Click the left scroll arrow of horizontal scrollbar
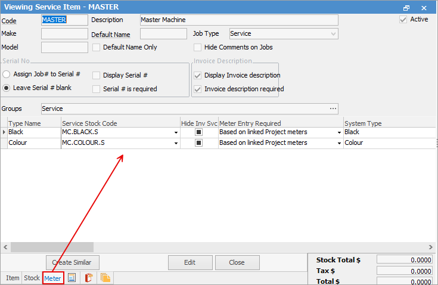This screenshot has width=438, height=285. pos(5,247)
